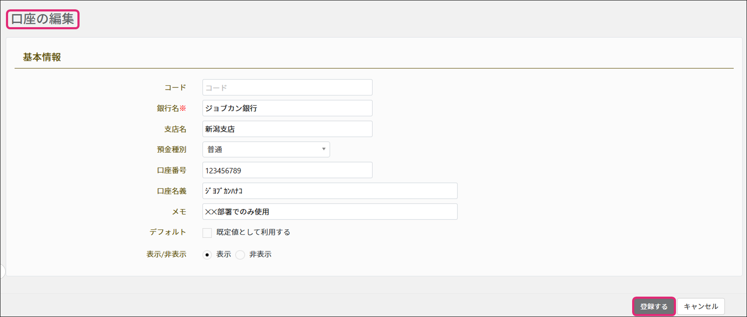The height and width of the screenshot is (317, 747).
Task: Click the コード input field
Action: [x=287, y=87]
